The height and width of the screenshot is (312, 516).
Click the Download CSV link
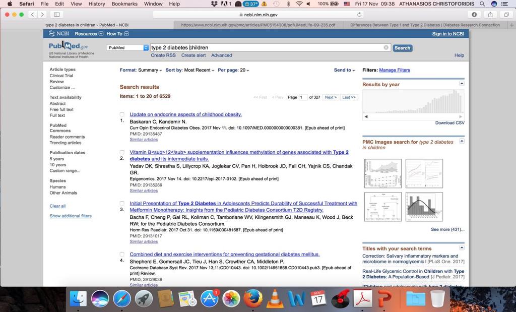[x=450, y=123]
